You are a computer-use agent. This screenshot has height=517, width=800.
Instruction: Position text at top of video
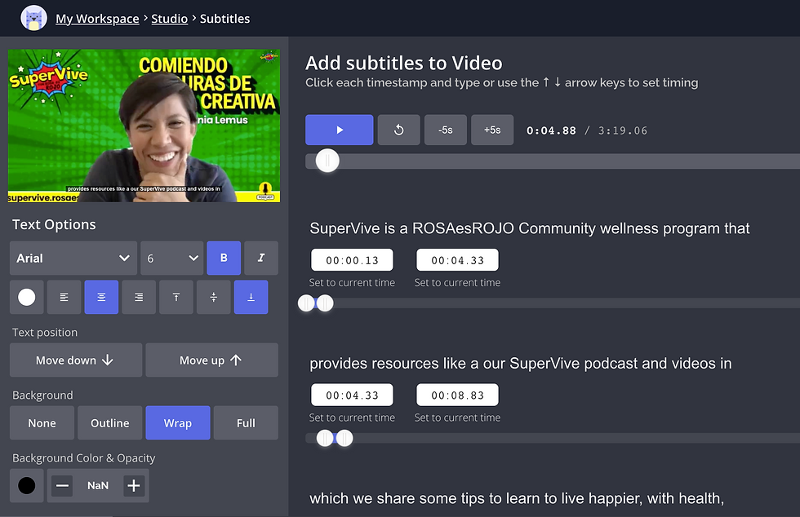(176, 297)
